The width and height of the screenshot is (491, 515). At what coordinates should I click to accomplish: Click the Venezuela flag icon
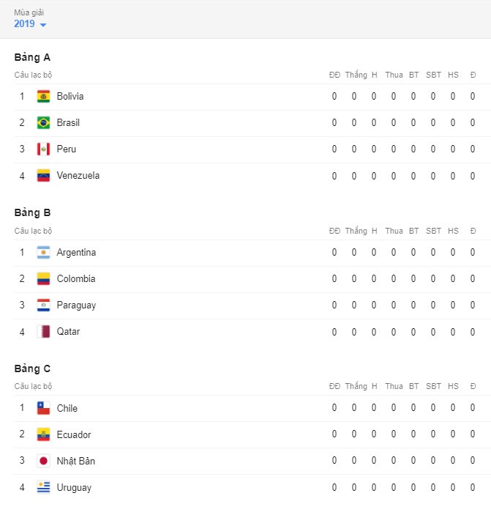click(43, 175)
